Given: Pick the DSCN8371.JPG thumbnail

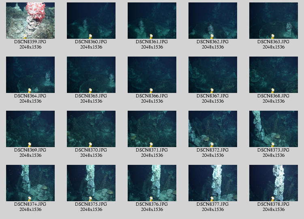Looking at the screenshot, I should pos(152,129).
